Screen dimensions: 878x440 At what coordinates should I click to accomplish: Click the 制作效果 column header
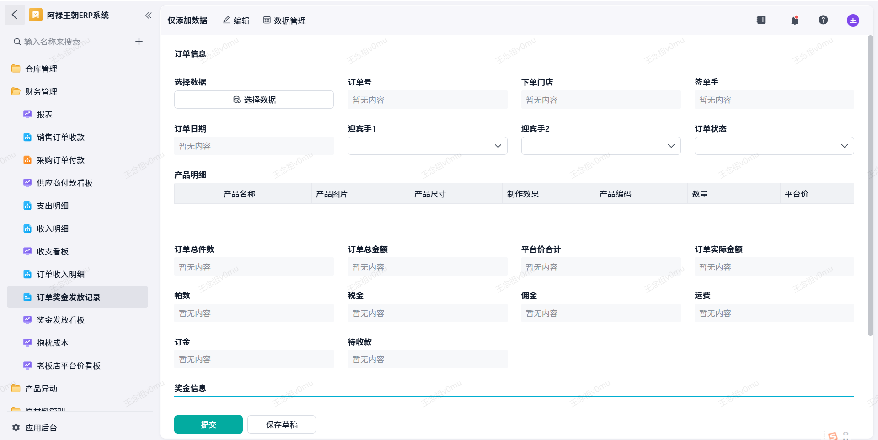point(549,194)
